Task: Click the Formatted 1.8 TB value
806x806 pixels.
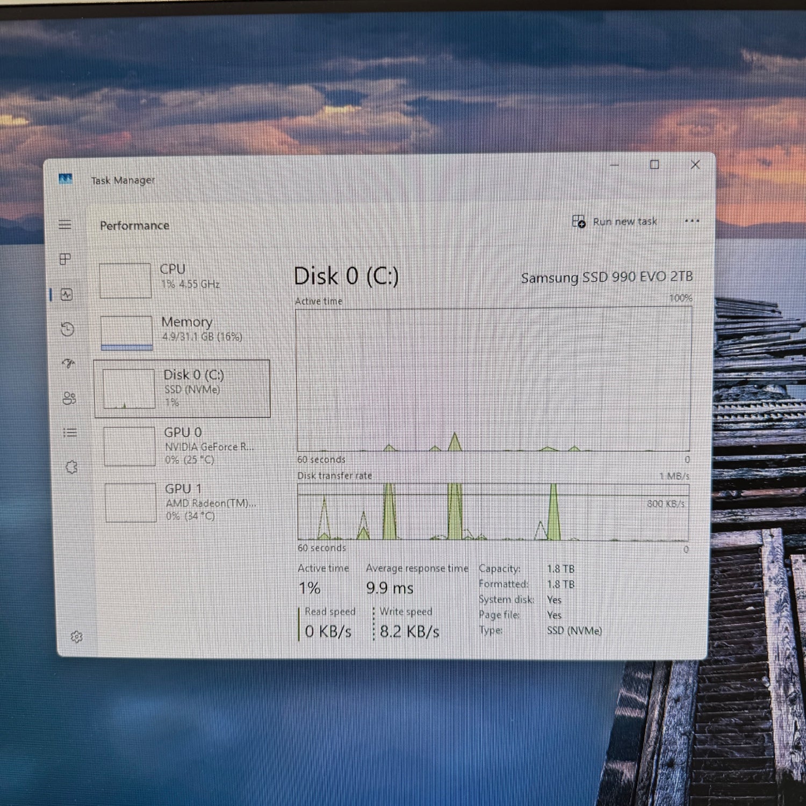Action: click(560, 584)
